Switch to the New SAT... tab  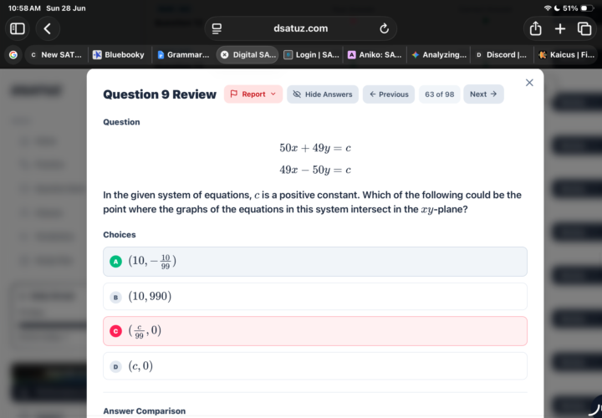tap(56, 55)
